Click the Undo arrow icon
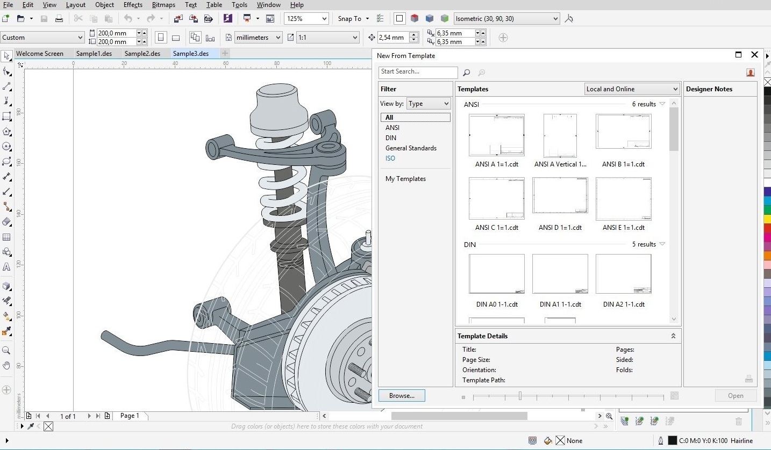This screenshot has height=450, width=771. 128,18
